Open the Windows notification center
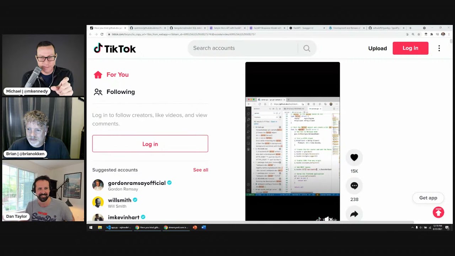The width and height of the screenshot is (455, 256). tap(447, 228)
